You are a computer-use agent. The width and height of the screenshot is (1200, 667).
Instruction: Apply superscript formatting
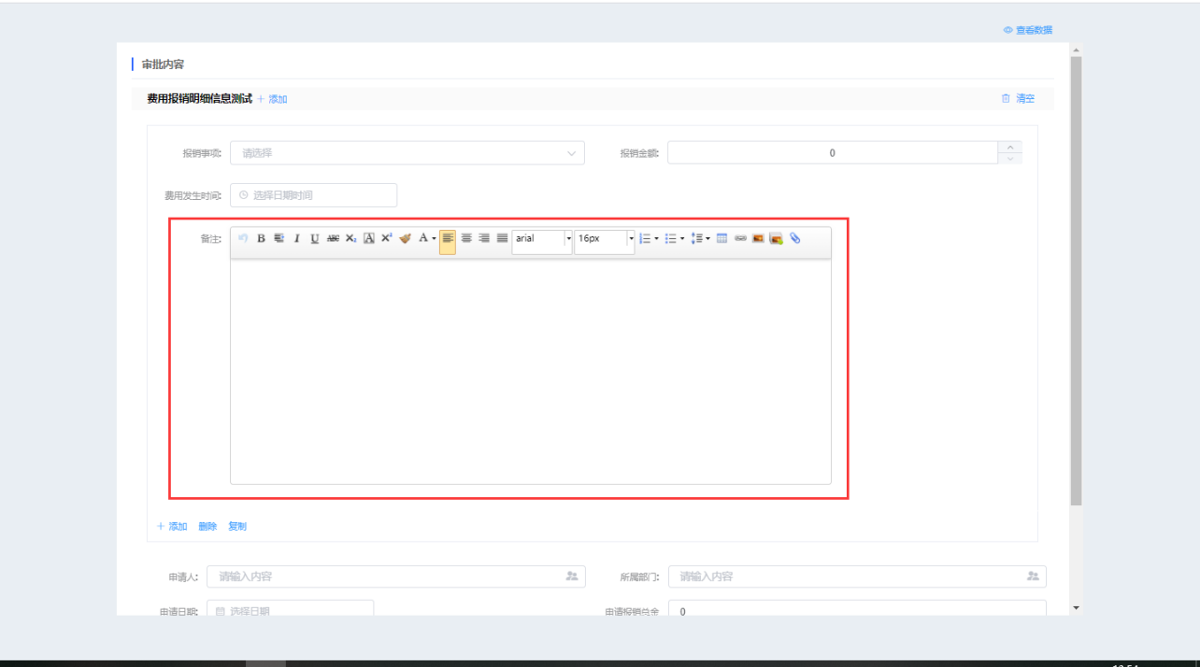tap(387, 238)
